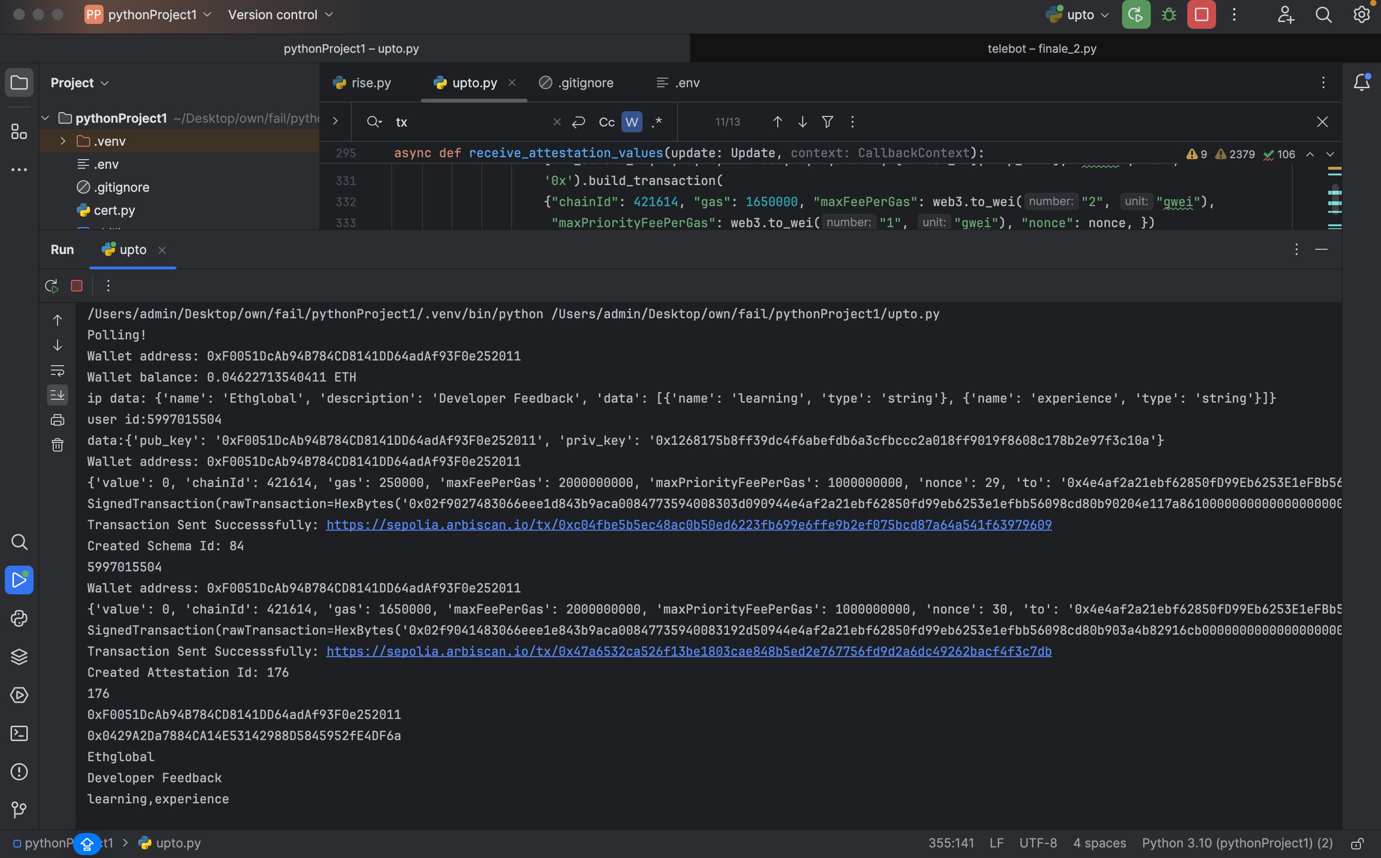Expand the replace field chevron in search bar

tap(336, 121)
